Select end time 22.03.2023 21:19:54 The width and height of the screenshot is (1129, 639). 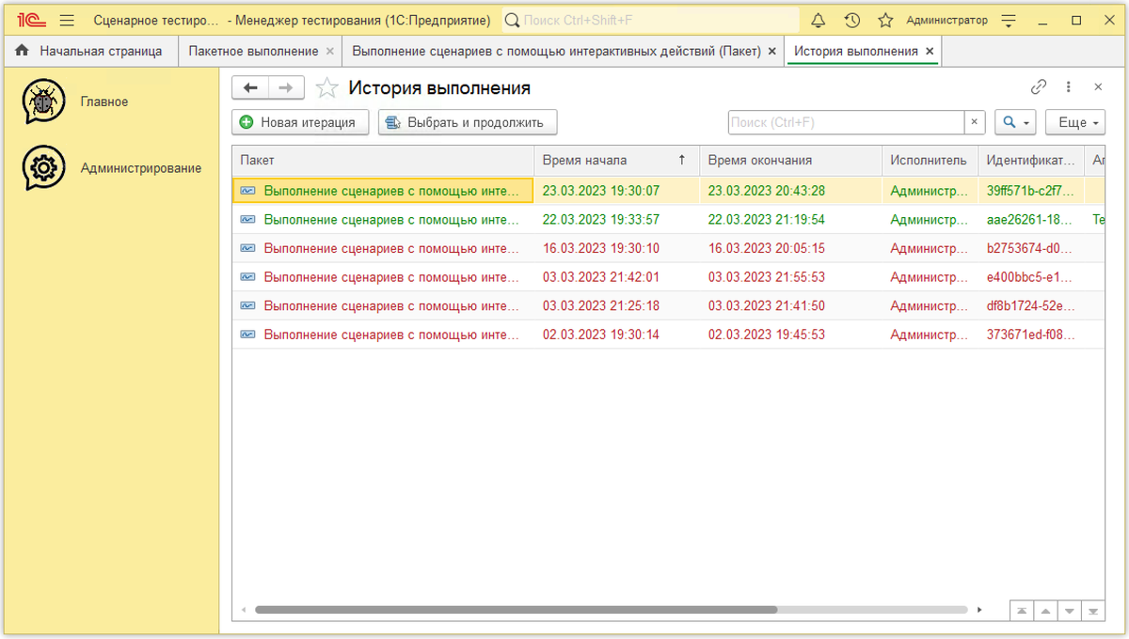tap(767, 220)
